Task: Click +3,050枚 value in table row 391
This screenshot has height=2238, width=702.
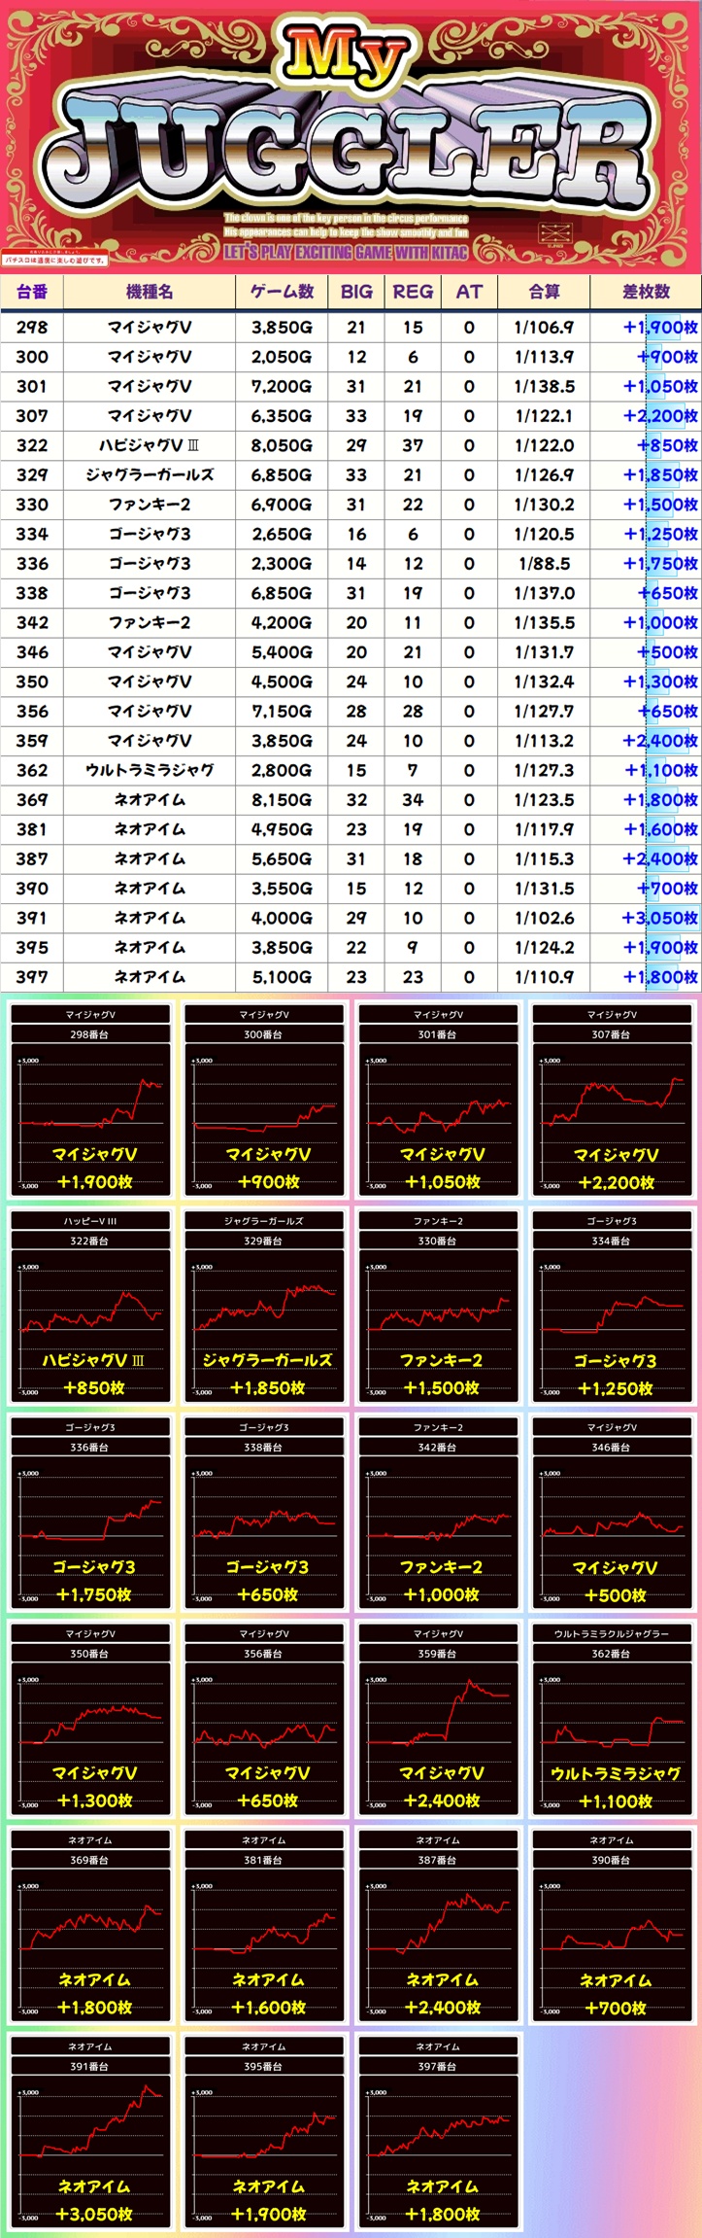Action: tap(659, 918)
